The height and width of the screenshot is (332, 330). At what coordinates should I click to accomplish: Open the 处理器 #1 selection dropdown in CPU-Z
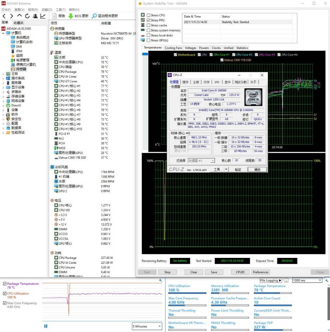coord(201,161)
